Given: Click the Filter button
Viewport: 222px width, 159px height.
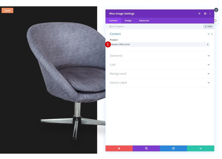Looking at the screenshot, I should coord(208,26).
